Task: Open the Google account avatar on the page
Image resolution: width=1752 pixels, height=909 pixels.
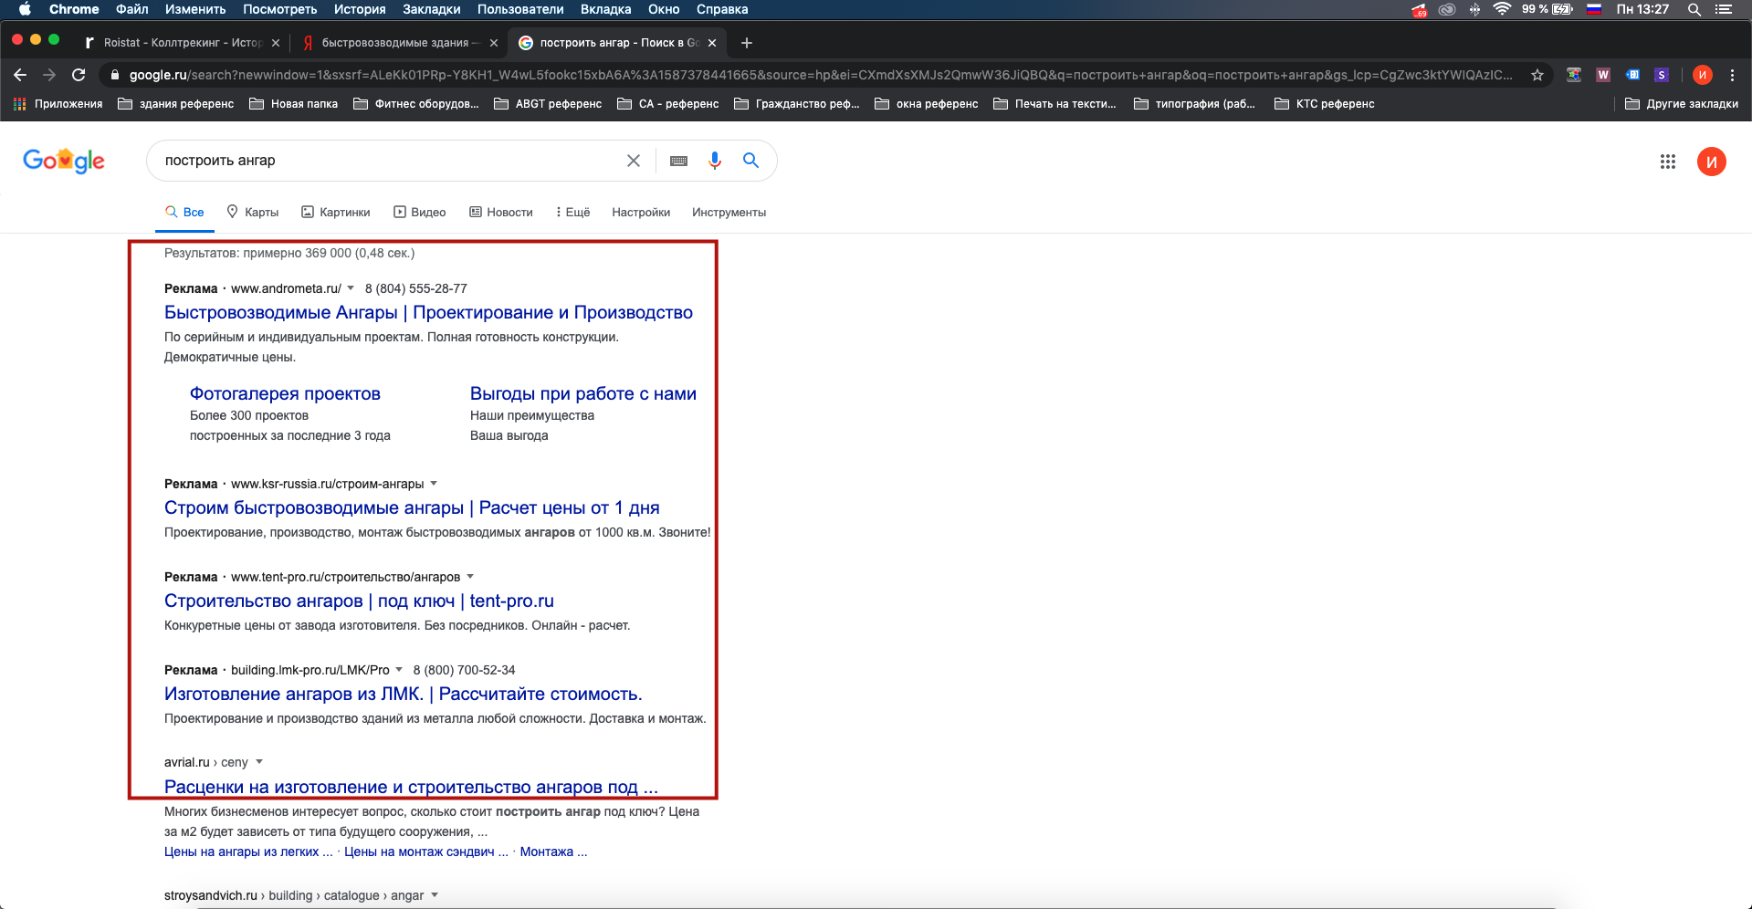Action: (x=1712, y=162)
